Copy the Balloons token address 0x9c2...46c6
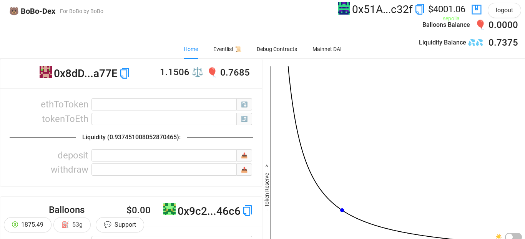The image size is (525, 239). click(x=248, y=210)
